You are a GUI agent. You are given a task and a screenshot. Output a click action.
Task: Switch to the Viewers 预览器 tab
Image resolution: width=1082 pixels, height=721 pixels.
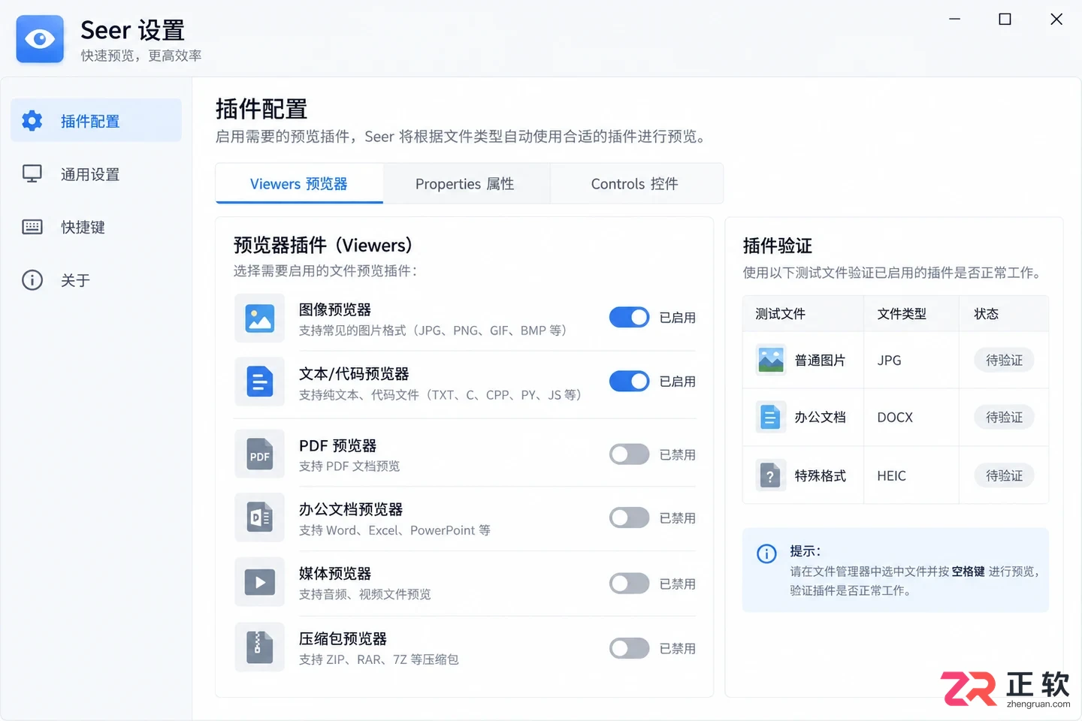pyautogui.click(x=299, y=184)
